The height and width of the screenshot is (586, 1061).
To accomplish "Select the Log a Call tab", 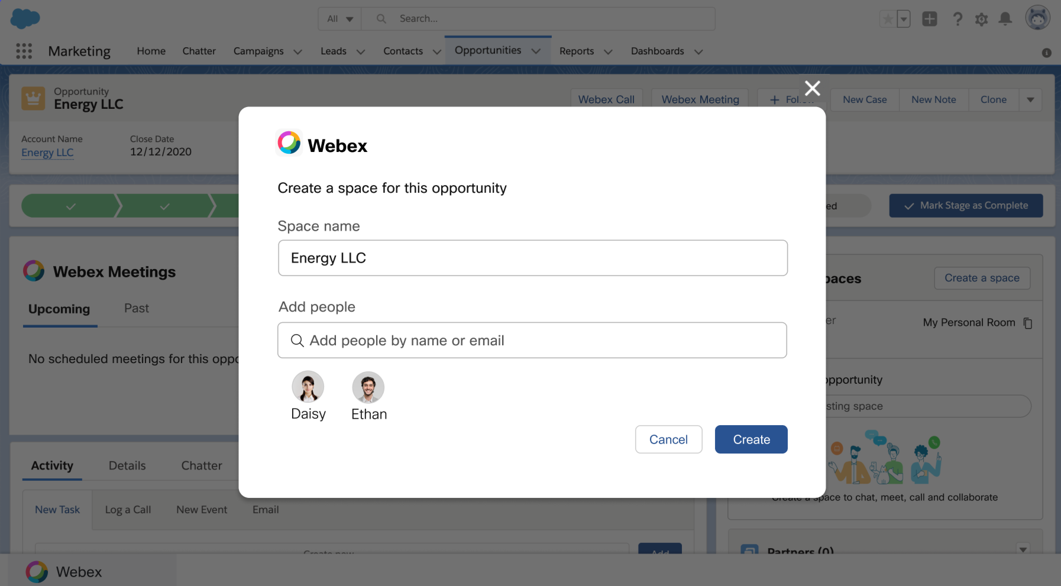I will pos(128,509).
